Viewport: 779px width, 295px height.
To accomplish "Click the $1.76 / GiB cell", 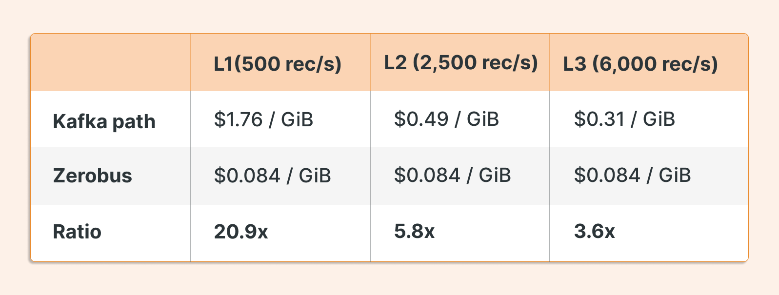I will click(263, 119).
